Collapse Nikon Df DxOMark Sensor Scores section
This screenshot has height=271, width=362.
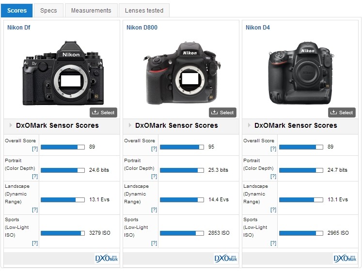click(11, 125)
